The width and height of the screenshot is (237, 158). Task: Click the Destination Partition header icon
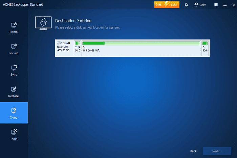[x=43, y=23]
